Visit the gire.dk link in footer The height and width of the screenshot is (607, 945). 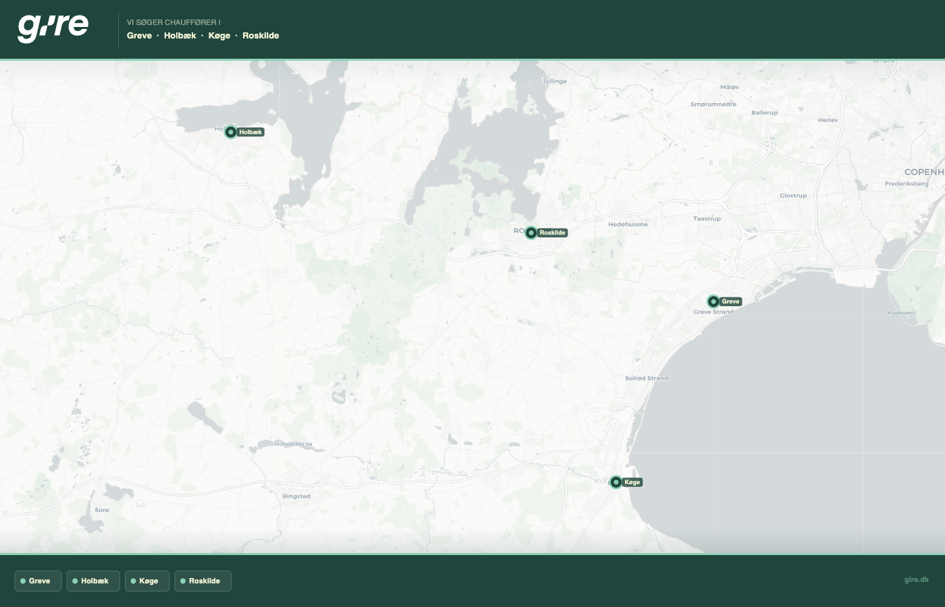[x=916, y=579]
